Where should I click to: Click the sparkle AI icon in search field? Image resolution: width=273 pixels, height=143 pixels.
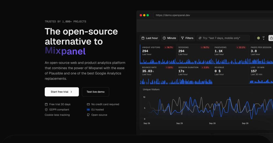(x=200, y=38)
